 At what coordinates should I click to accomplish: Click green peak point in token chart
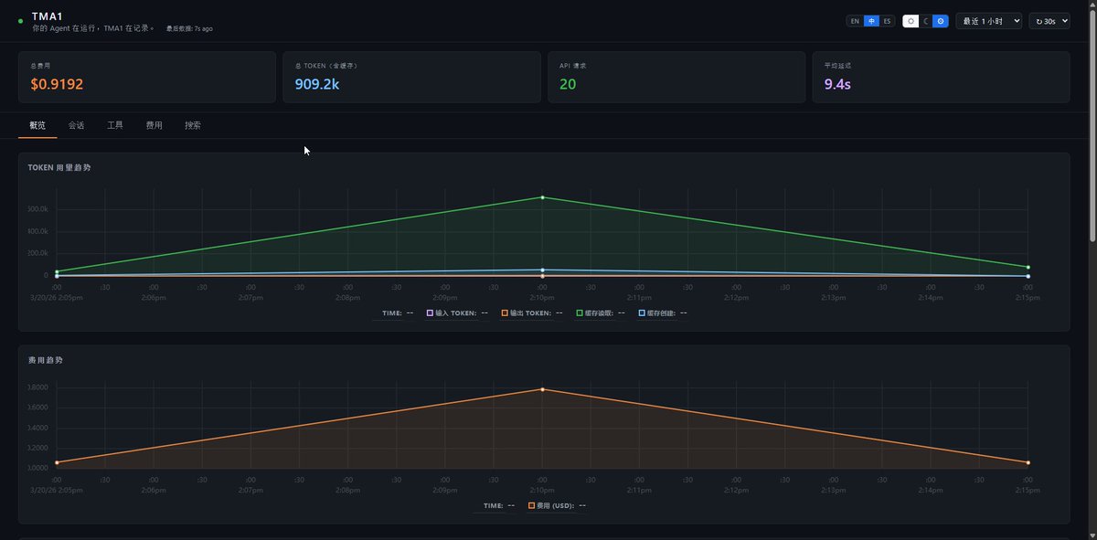click(542, 197)
